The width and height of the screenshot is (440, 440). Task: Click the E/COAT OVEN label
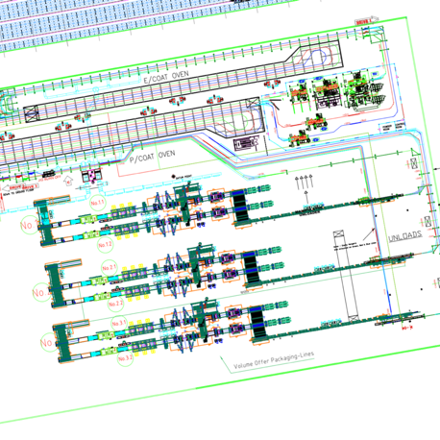[x=166, y=77]
